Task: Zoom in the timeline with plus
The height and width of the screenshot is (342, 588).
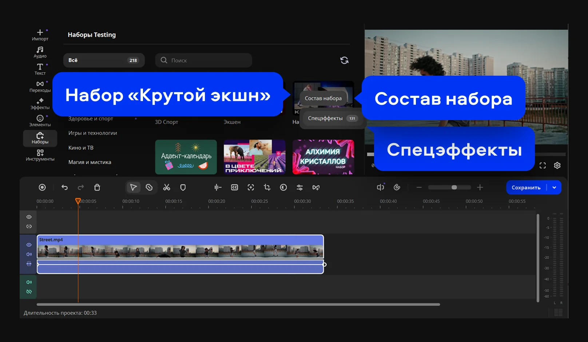Action: [480, 187]
